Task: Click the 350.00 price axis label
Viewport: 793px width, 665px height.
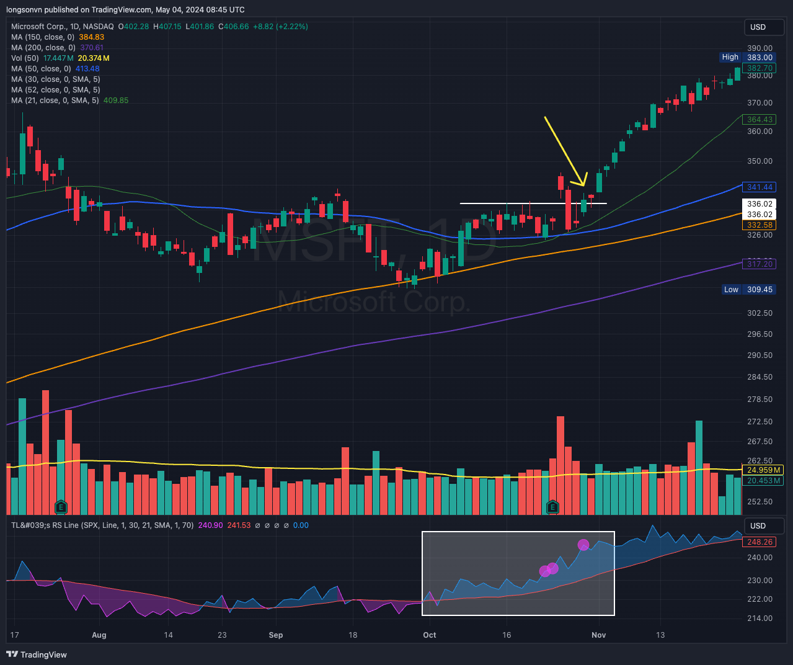Action: coord(760,161)
